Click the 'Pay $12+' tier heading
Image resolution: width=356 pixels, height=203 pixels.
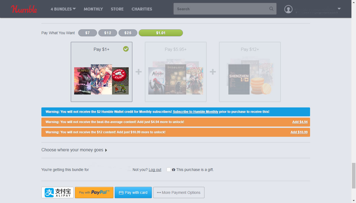coord(250,49)
